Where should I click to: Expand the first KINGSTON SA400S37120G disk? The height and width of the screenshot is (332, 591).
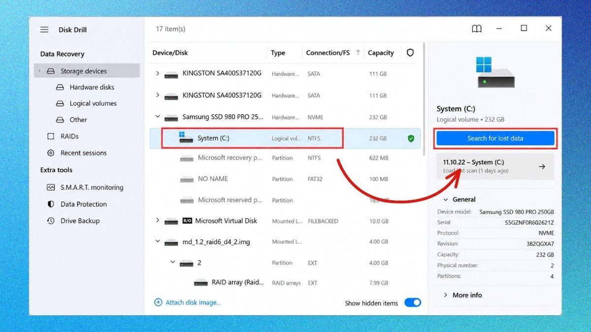158,74
